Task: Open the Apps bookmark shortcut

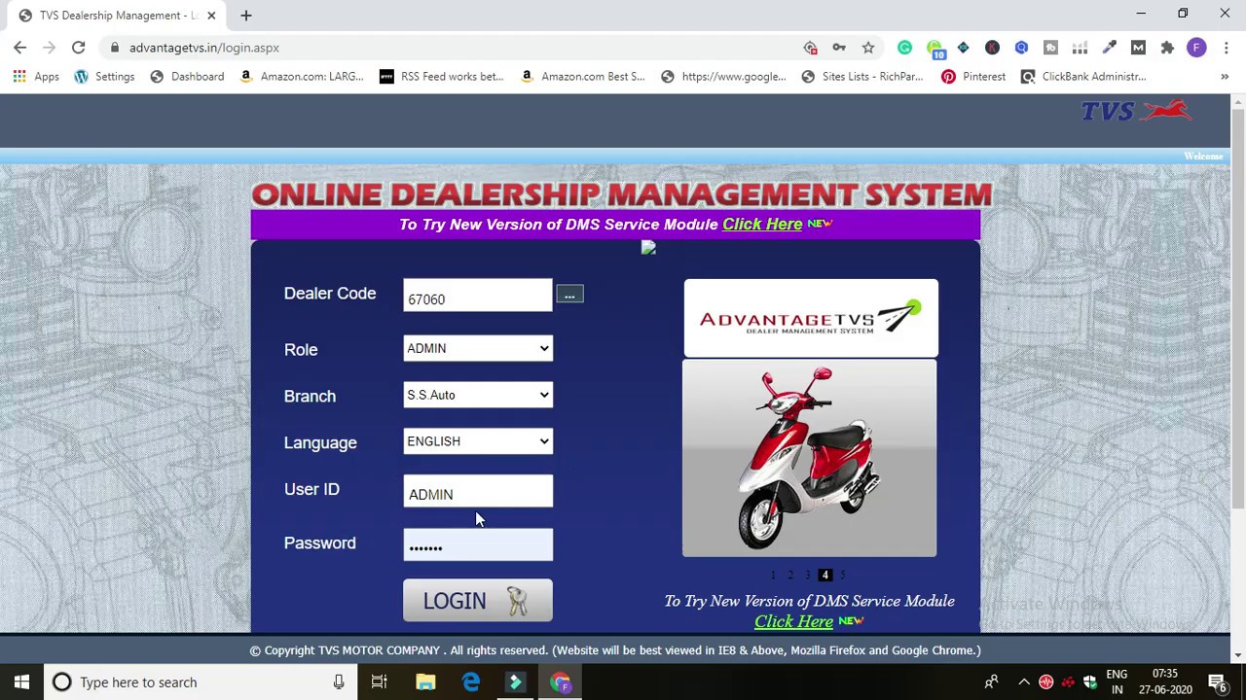Action: pyautogui.click(x=38, y=77)
